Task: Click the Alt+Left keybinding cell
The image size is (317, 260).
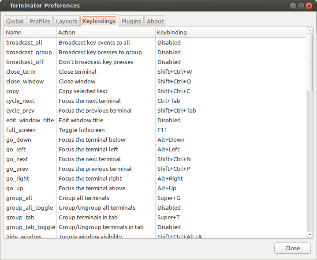Action: click(168, 150)
